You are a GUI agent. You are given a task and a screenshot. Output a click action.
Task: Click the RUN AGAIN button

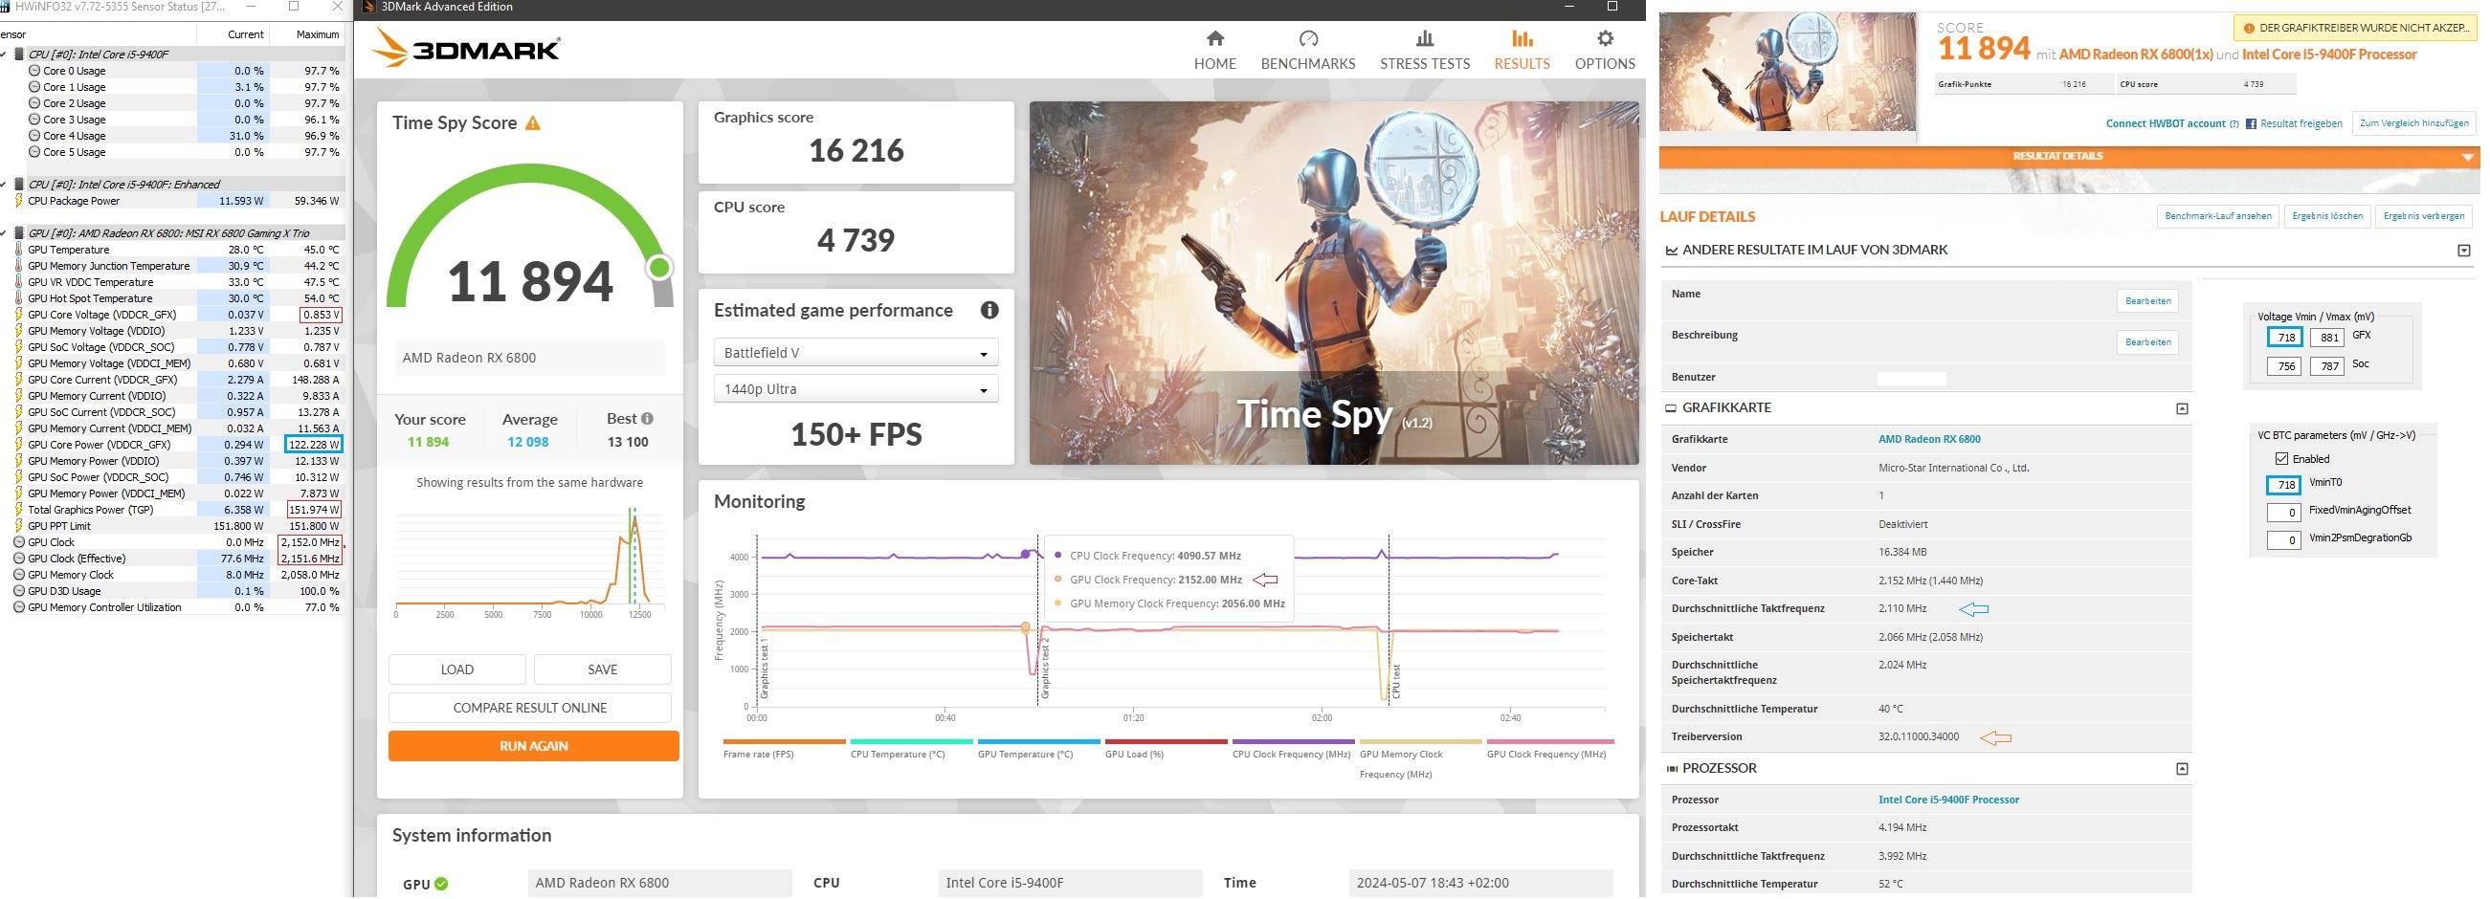(534, 745)
